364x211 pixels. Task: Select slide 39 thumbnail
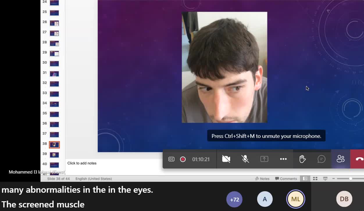(54, 155)
